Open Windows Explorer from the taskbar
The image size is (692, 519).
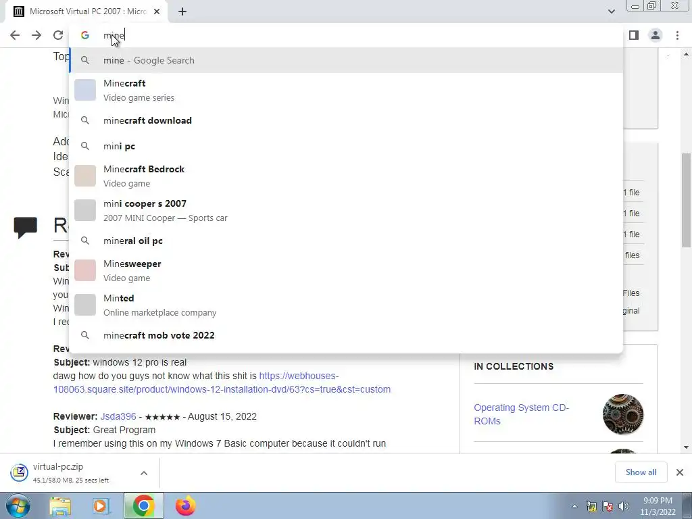(60, 505)
